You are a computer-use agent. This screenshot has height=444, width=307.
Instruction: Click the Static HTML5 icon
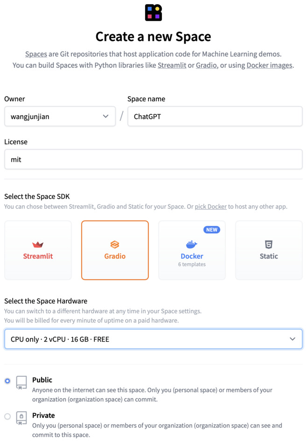click(269, 245)
